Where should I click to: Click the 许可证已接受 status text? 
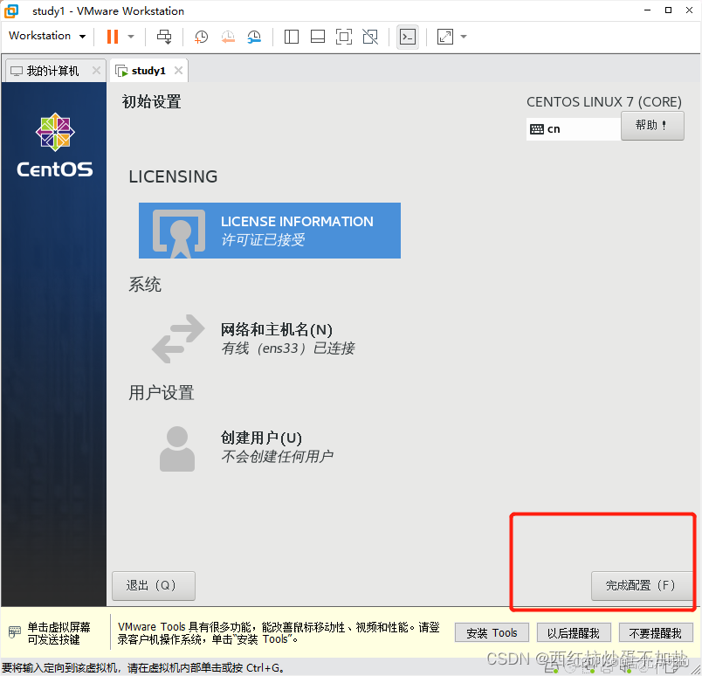pyautogui.click(x=263, y=239)
